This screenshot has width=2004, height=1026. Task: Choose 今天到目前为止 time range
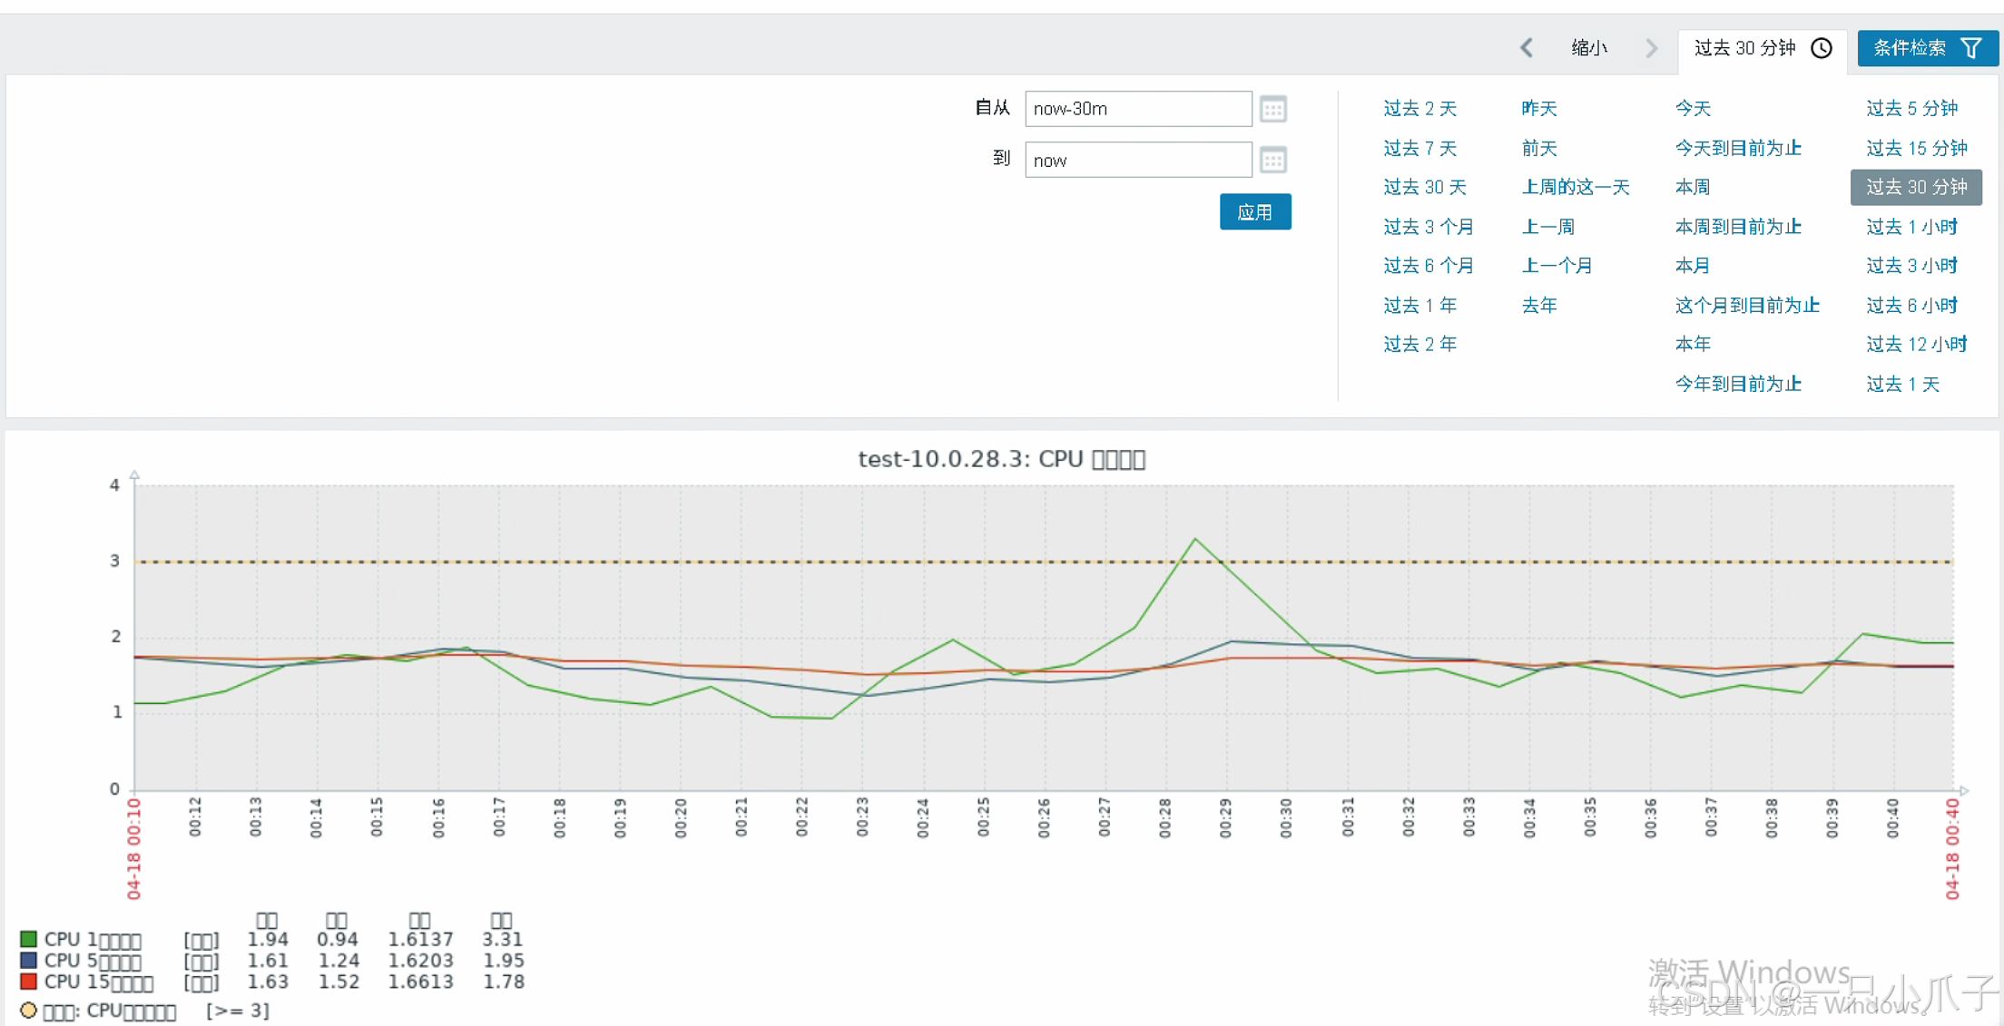(x=1737, y=148)
